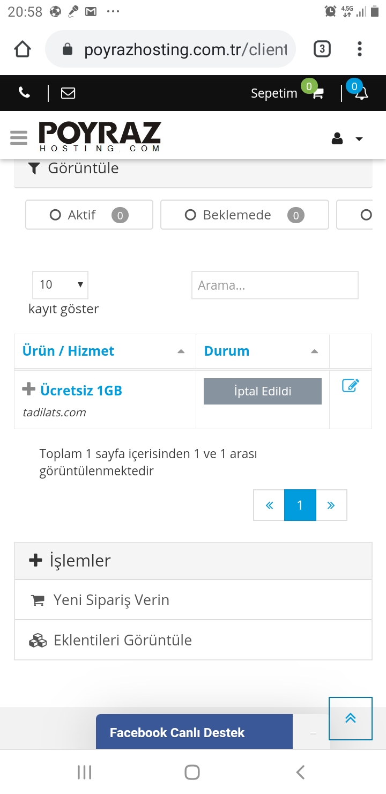Open the Sepetim shopping cart icon
Viewport: 386px width, 794px height.
pos(318,93)
